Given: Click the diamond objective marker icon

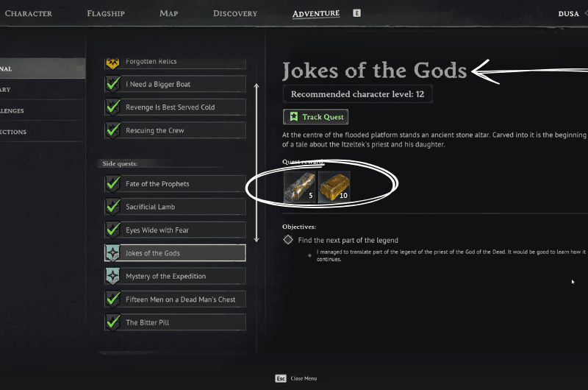Looking at the screenshot, I should click(x=288, y=240).
